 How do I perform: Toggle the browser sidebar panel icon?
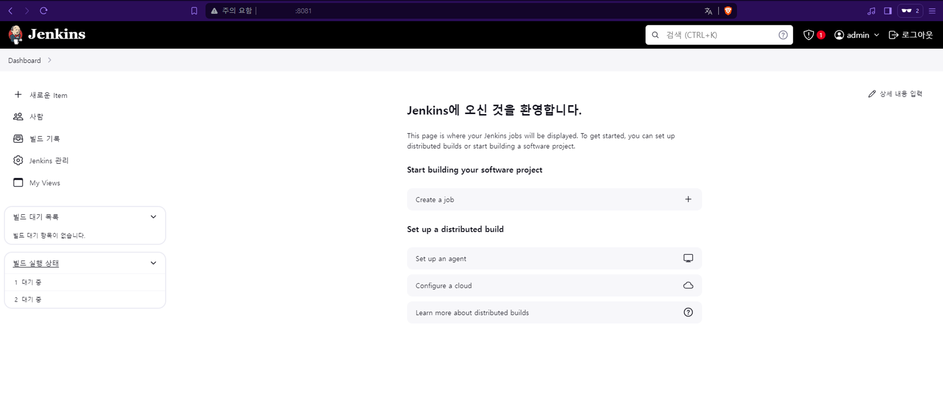point(888,11)
